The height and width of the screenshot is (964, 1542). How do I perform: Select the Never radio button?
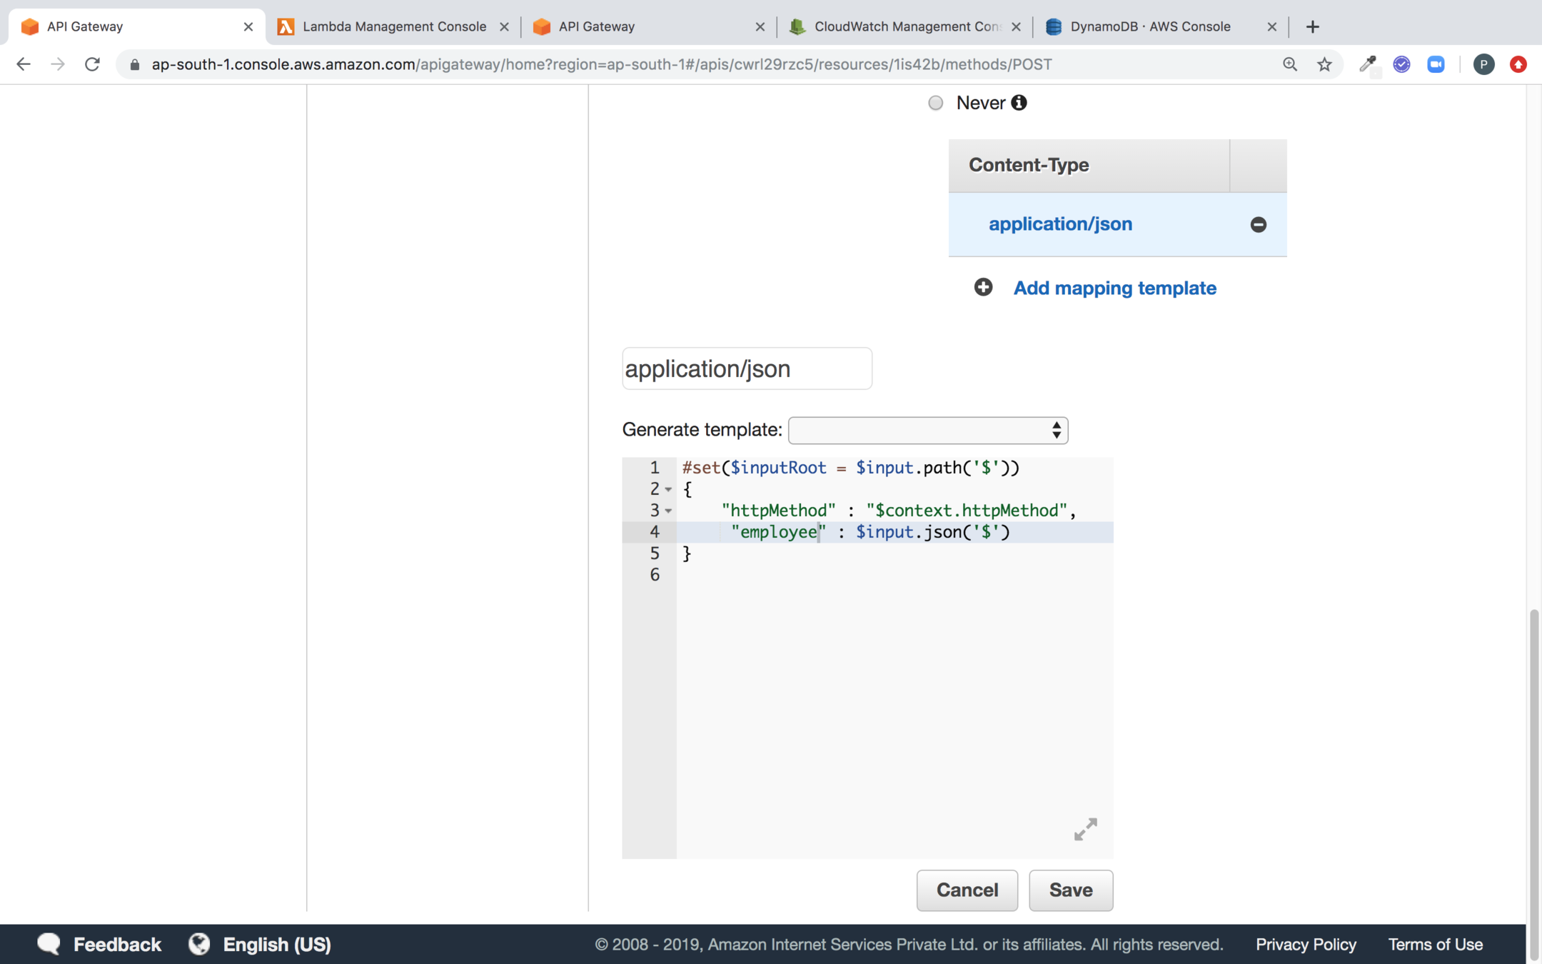click(935, 103)
